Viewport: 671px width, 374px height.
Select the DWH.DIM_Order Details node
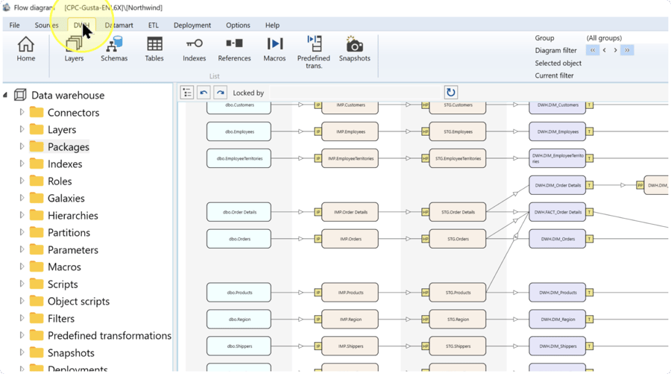[x=557, y=185]
